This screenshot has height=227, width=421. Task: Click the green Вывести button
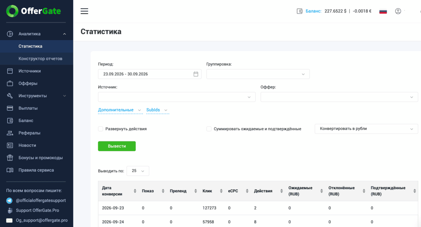(117, 146)
